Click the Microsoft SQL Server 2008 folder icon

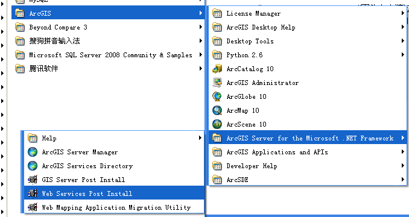(20, 55)
